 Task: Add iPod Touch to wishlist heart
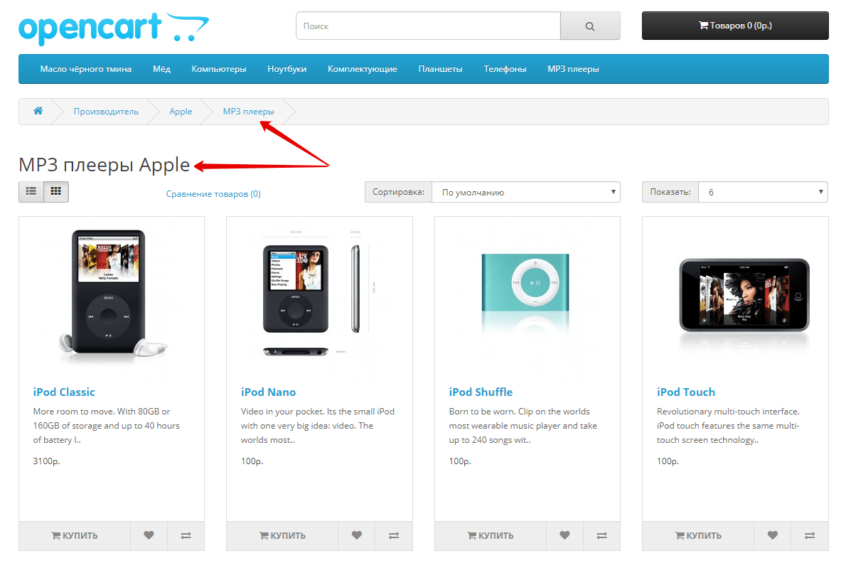pyautogui.click(x=772, y=535)
